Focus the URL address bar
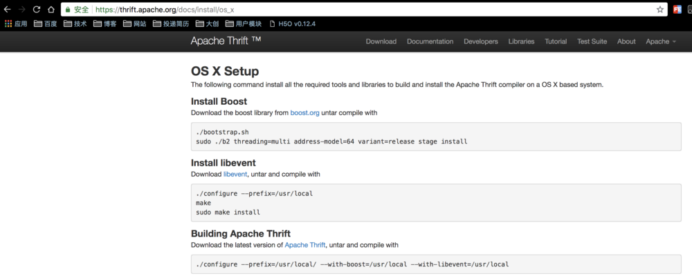 [x=346, y=10]
